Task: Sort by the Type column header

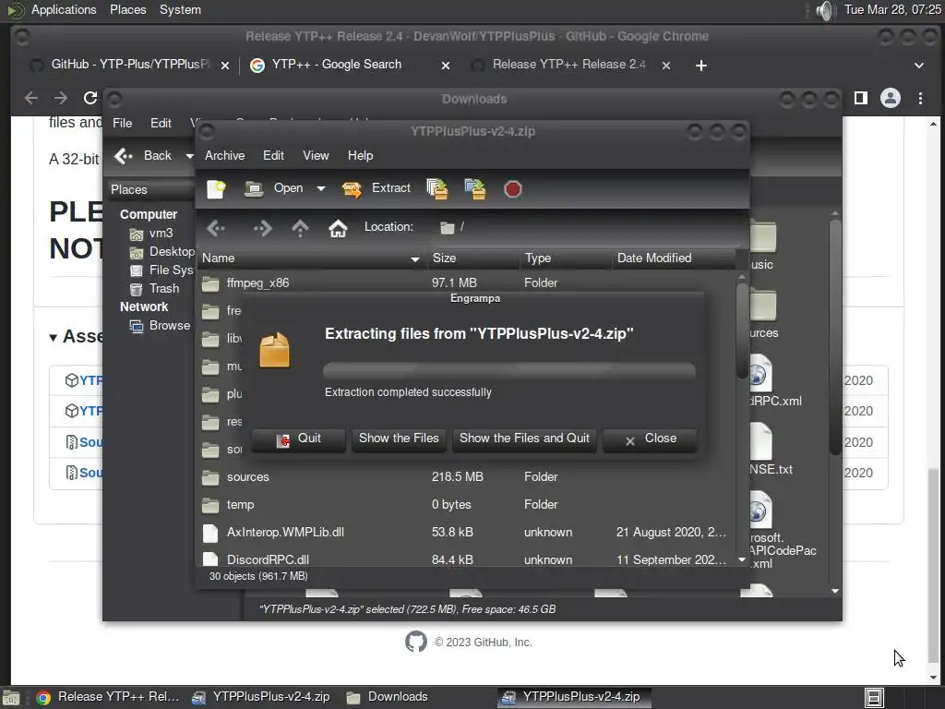Action: click(x=566, y=258)
